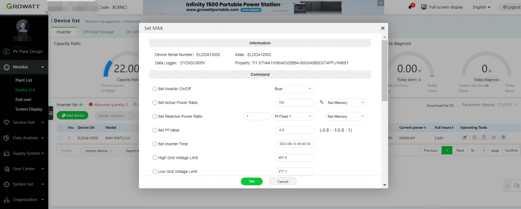
Task: Click scrollbar down arrow in dialog
Action: (x=385, y=185)
